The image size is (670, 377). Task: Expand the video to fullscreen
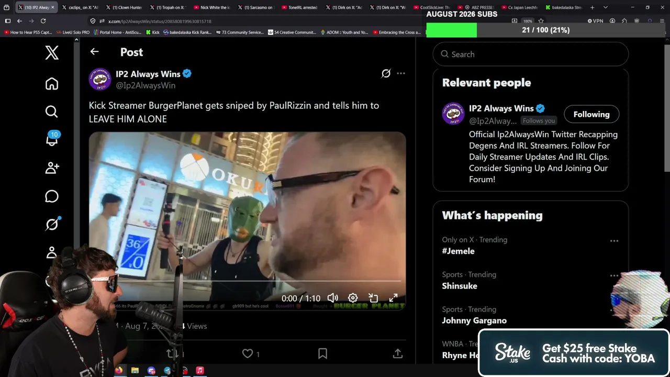point(393,298)
